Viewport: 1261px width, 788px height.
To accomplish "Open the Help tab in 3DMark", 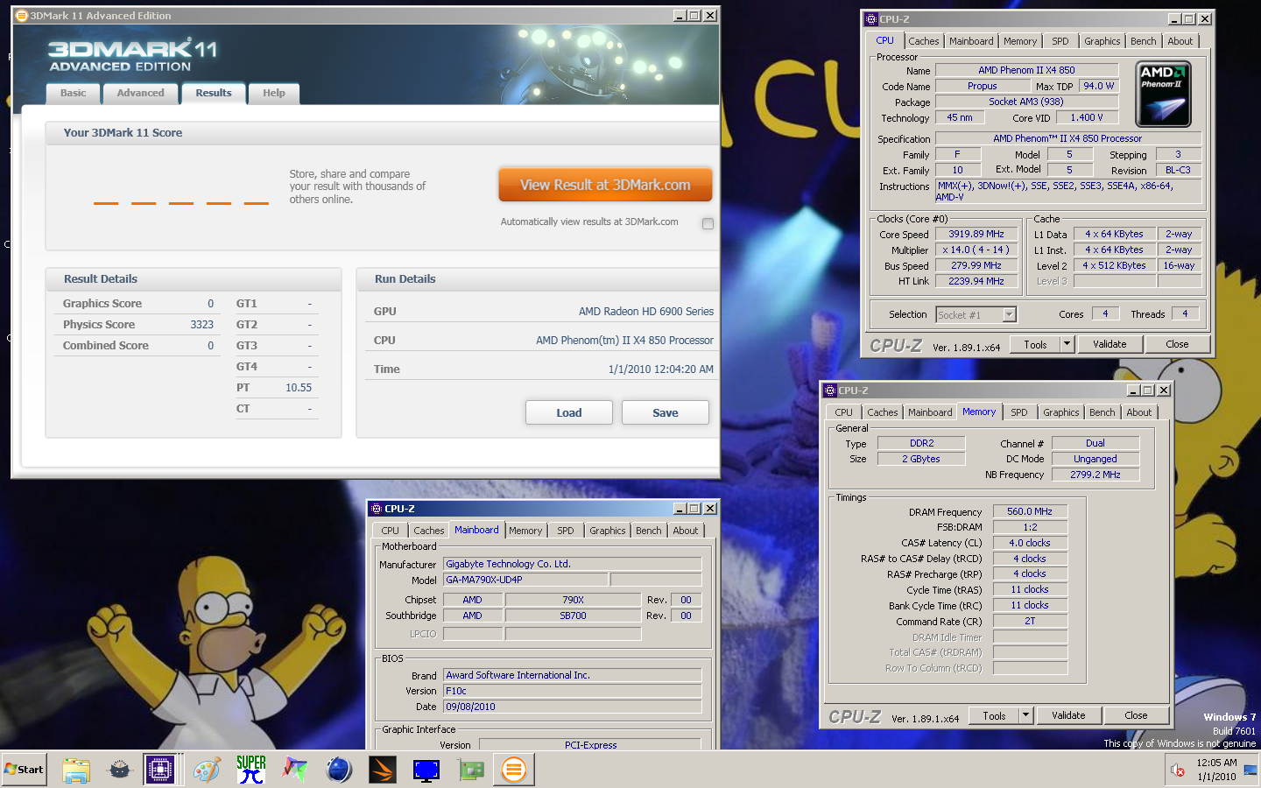I will point(274,93).
